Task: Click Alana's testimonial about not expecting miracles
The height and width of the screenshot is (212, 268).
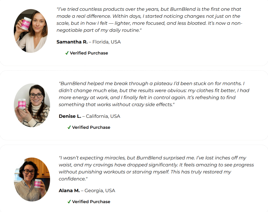Action: pyautogui.click(x=156, y=168)
